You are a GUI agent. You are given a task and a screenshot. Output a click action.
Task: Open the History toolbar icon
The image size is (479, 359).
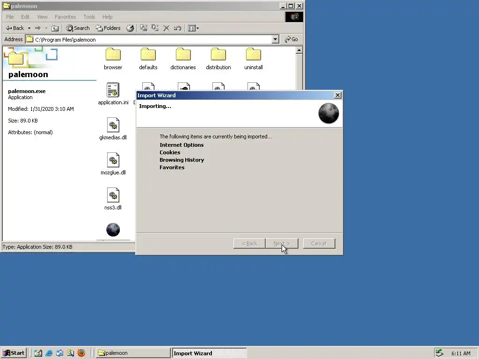tap(130, 28)
